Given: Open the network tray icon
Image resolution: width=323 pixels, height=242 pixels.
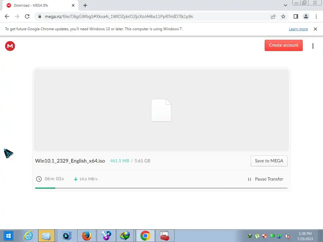Looking at the screenshot, I should pos(280,236).
